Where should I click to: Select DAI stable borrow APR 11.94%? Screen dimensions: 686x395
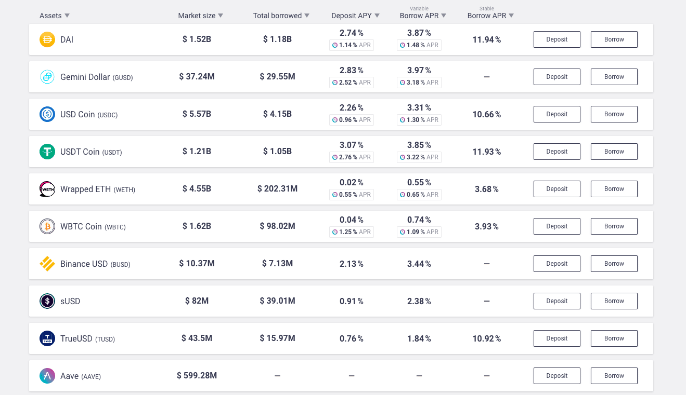click(x=487, y=39)
